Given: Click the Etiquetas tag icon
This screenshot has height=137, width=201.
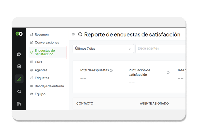Looking at the screenshot, I should coord(31,78).
